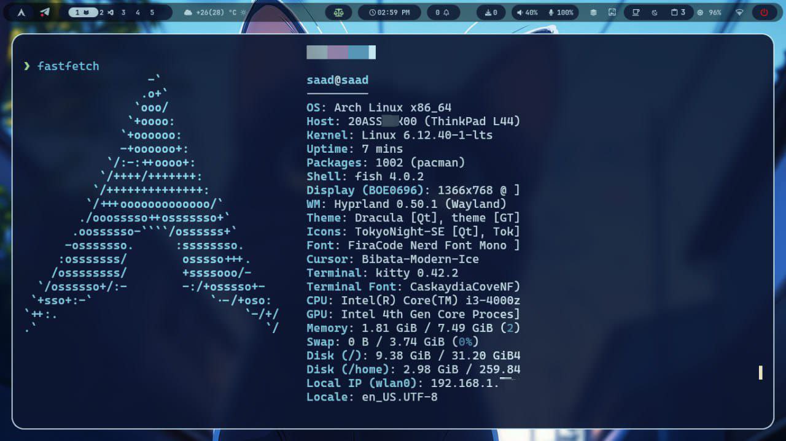Switch to workspace 2 with VS Code icon
The width and height of the screenshot is (786, 441).
pyautogui.click(x=106, y=12)
